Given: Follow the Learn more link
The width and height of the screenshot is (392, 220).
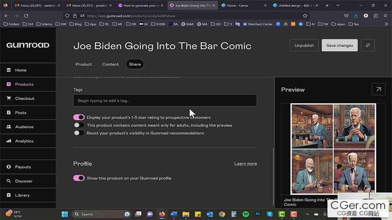Looking at the screenshot, I should (245, 164).
